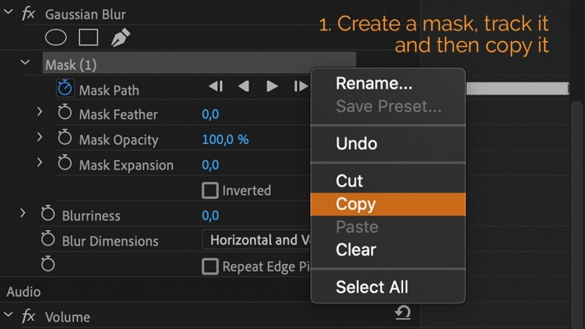Toggle the Gaussian Blur fx switch
Image resolution: width=585 pixels, height=329 pixels.
[27, 14]
